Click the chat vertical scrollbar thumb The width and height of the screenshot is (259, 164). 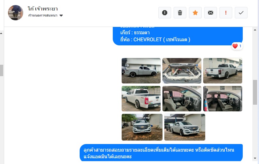click(x=255, y=92)
